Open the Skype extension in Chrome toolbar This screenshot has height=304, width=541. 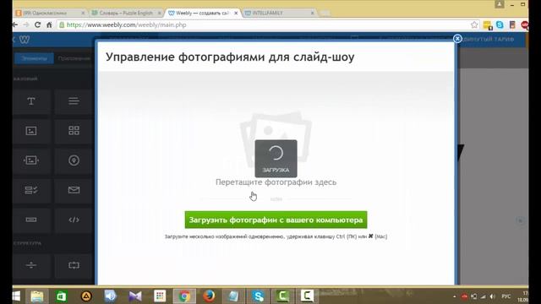pyautogui.click(x=500, y=24)
